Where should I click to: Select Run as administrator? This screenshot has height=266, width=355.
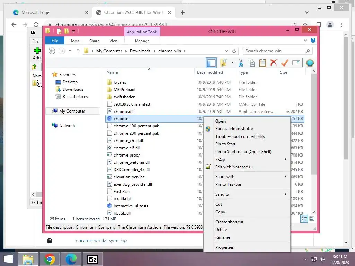247,129
